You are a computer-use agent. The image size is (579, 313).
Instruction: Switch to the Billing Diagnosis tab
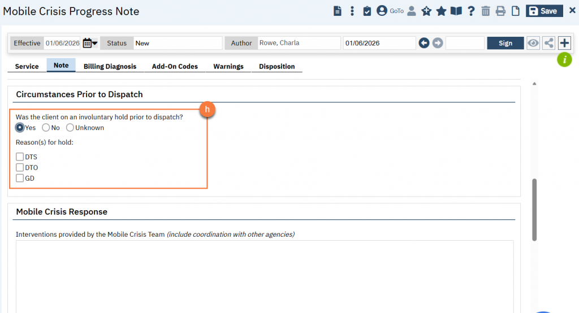click(x=110, y=67)
